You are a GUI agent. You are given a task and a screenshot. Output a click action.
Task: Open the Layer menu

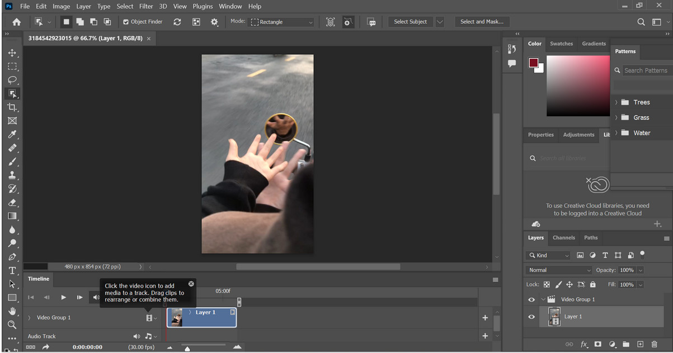click(x=83, y=6)
